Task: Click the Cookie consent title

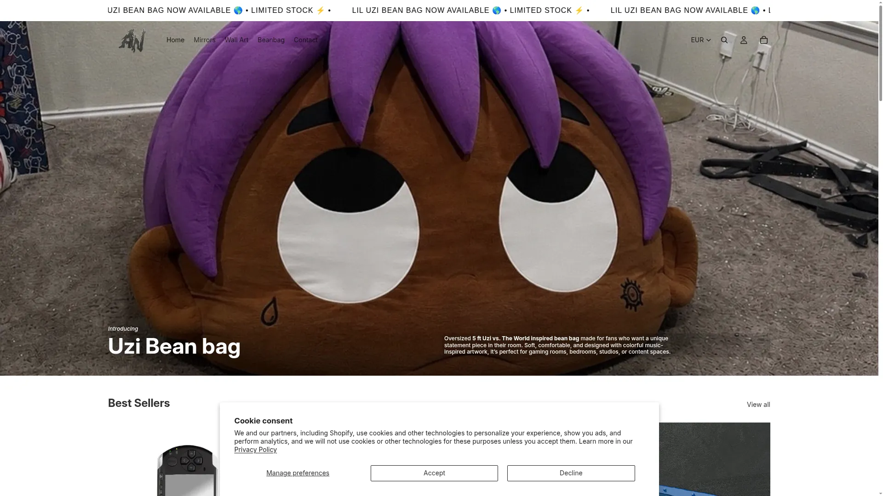Action: click(263, 421)
